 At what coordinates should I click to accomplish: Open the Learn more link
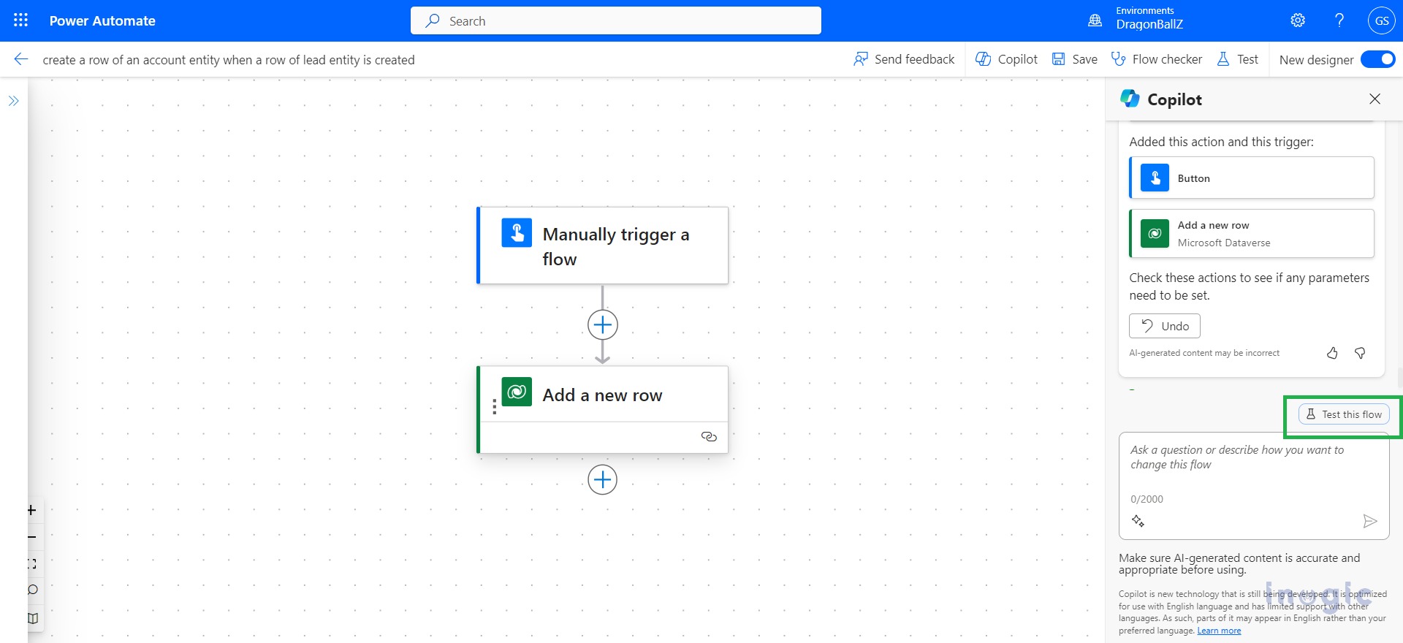click(x=1219, y=631)
